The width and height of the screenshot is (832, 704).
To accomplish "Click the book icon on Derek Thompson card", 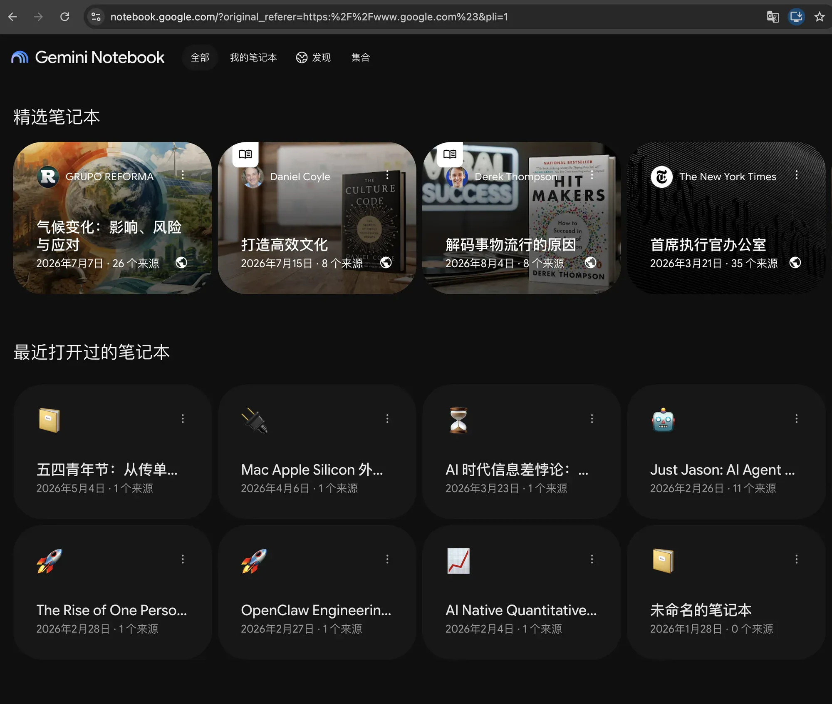I will 450,154.
